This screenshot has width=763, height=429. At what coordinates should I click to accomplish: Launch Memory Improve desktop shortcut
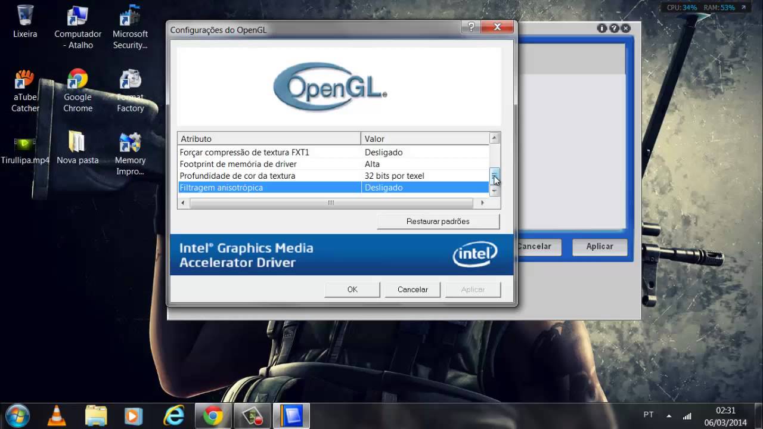point(130,154)
